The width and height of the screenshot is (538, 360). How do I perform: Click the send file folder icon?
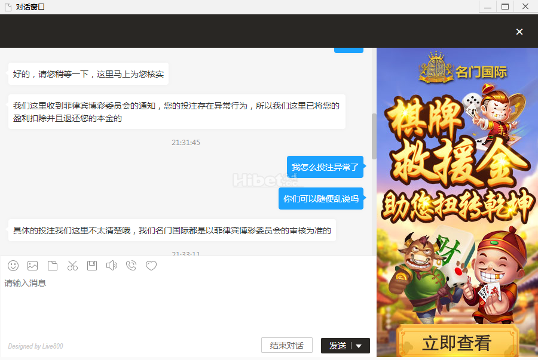[x=53, y=266]
